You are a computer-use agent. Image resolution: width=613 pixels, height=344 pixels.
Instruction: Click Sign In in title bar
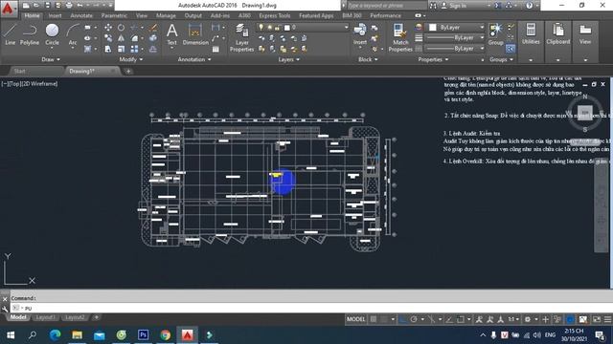pyautogui.click(x=458, y=6)
